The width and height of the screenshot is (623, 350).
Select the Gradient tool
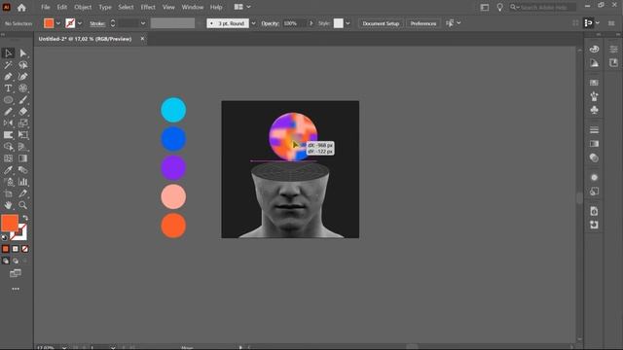pyautogui.click(x=23, y=158)
